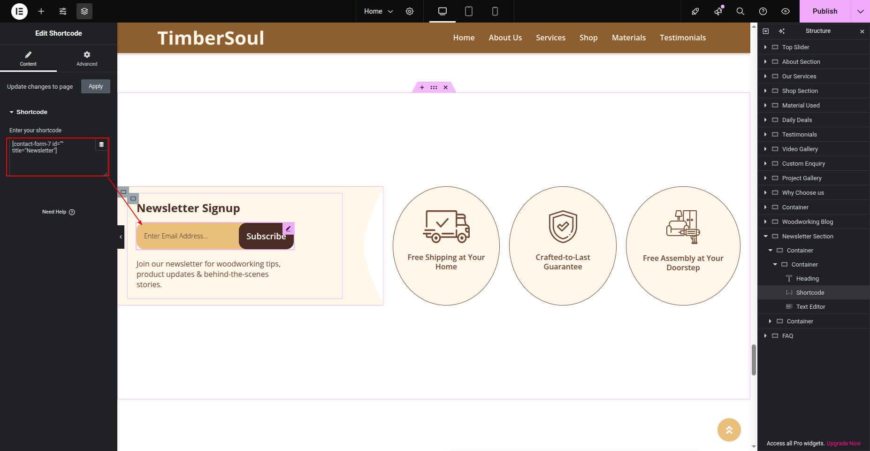Image resolution: width=870 pixels, height=451 pixels.
Task: Open Add Element plus icon
Action: coord(41,11)
